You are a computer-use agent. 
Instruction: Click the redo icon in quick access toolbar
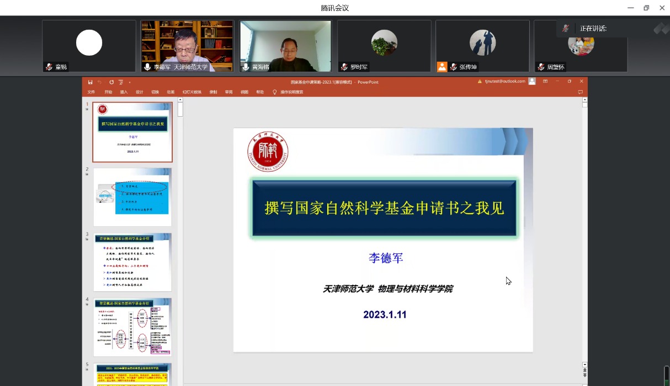pyautogui.click(x=111, y=82)
